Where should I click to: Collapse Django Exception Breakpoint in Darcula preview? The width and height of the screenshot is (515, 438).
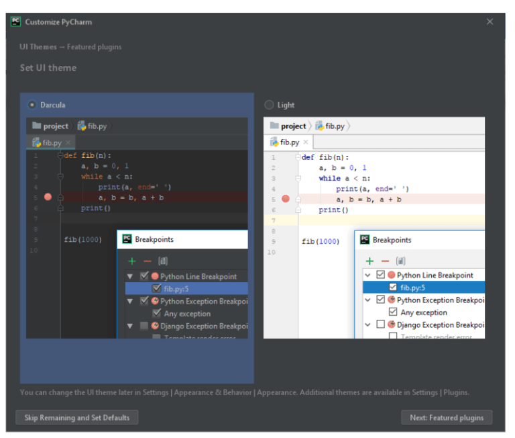[x=130, y=326]
